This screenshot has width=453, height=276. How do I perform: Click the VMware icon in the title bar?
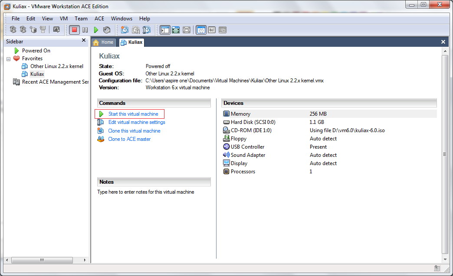[x=7, y=6]
